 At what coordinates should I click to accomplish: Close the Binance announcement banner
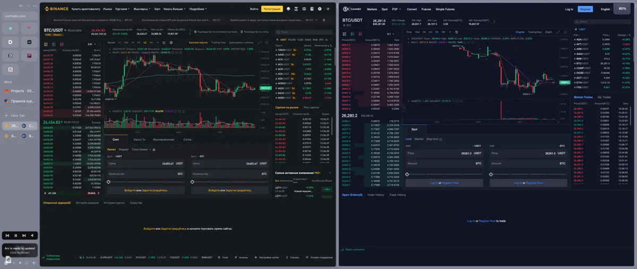click(x=324, y=20)
